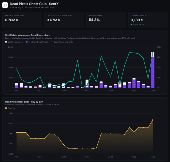Select the SentX Volume 30D card label
Screen dimensions: 170x162
point(14,16)
